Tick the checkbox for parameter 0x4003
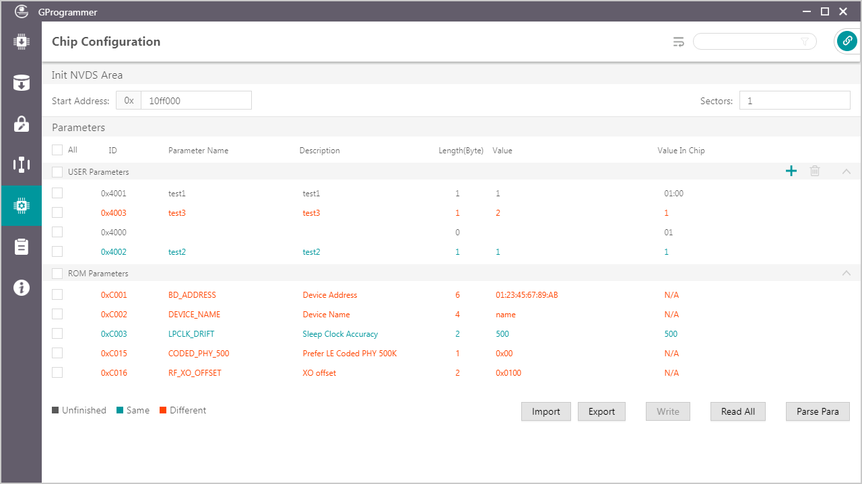This screenshot has height=484, width=862. [57, 212]
